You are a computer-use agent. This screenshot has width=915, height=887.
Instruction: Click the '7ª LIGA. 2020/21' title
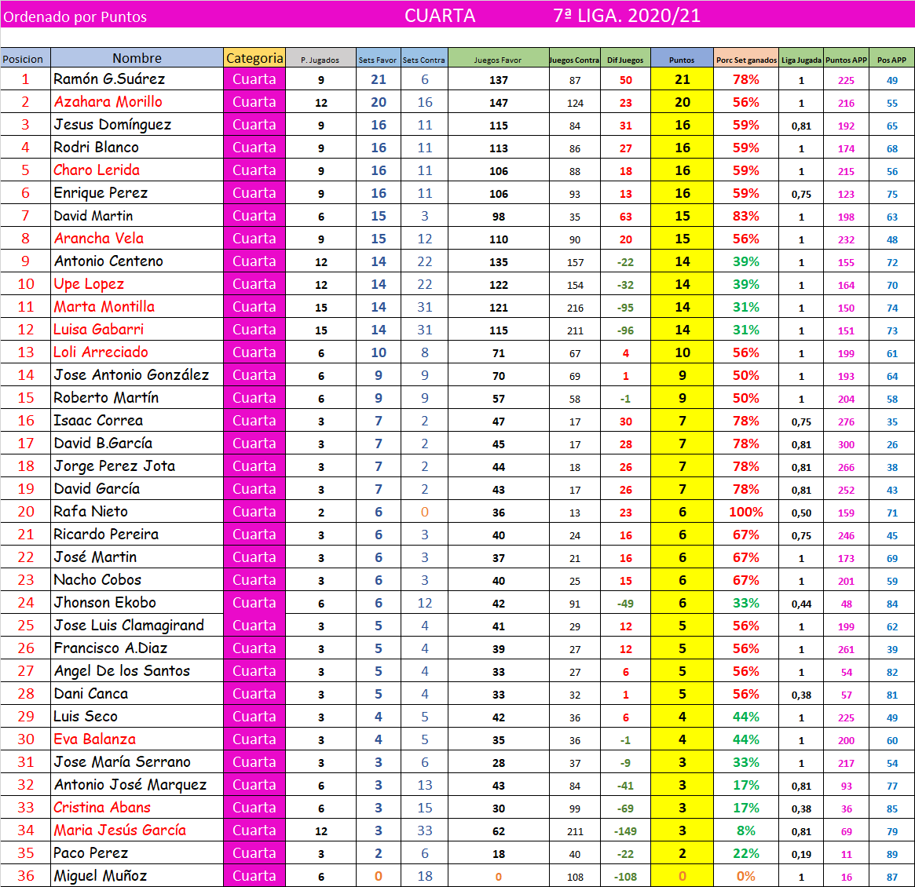coord(627,16)
